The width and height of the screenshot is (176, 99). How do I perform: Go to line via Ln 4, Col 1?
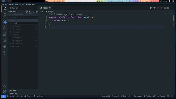click(106, 96)
